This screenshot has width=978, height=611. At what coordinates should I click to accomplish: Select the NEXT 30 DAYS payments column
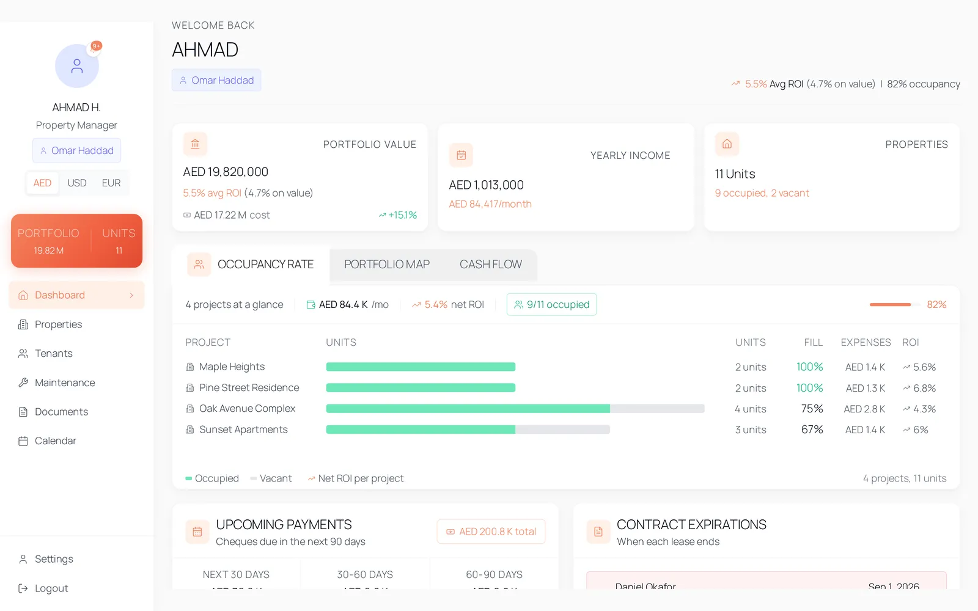point(237,574)
